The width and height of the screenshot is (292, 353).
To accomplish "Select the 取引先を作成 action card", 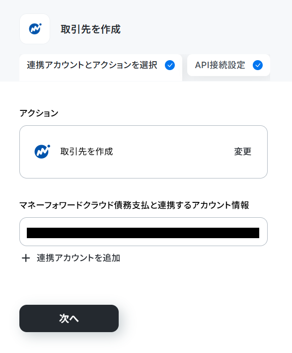I will [x=144, y=152].
